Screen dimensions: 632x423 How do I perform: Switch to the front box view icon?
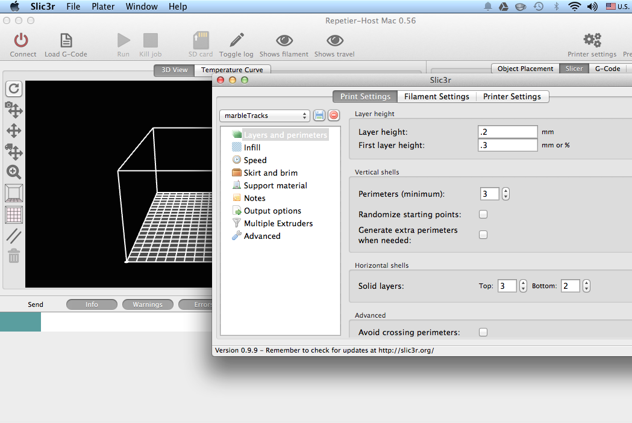click(14, 193)
